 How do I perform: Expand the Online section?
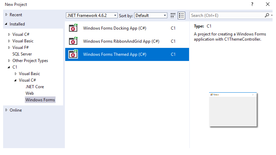[x=6, y=110]
